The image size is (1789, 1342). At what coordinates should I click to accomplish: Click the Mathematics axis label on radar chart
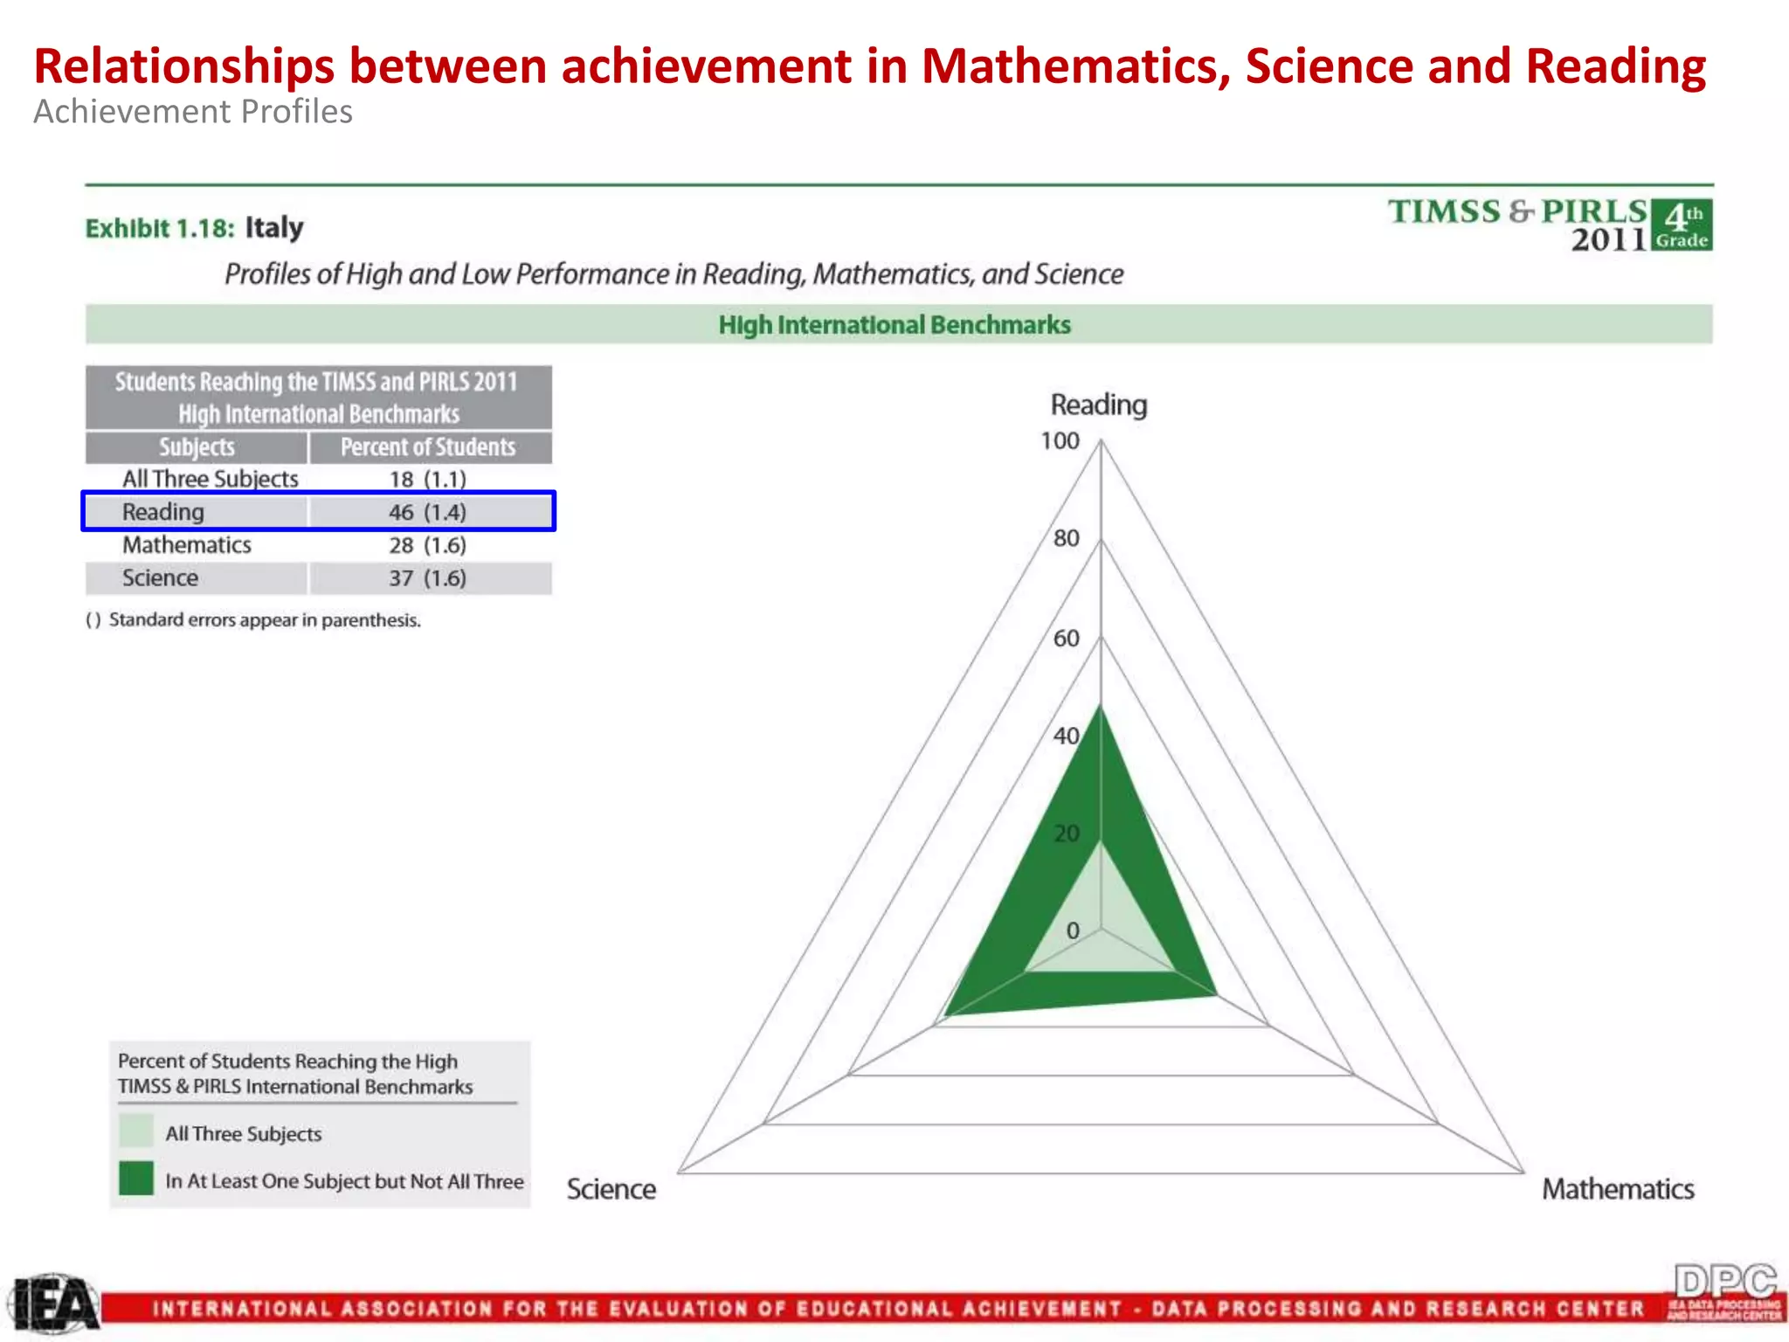pos(1618,1189)
